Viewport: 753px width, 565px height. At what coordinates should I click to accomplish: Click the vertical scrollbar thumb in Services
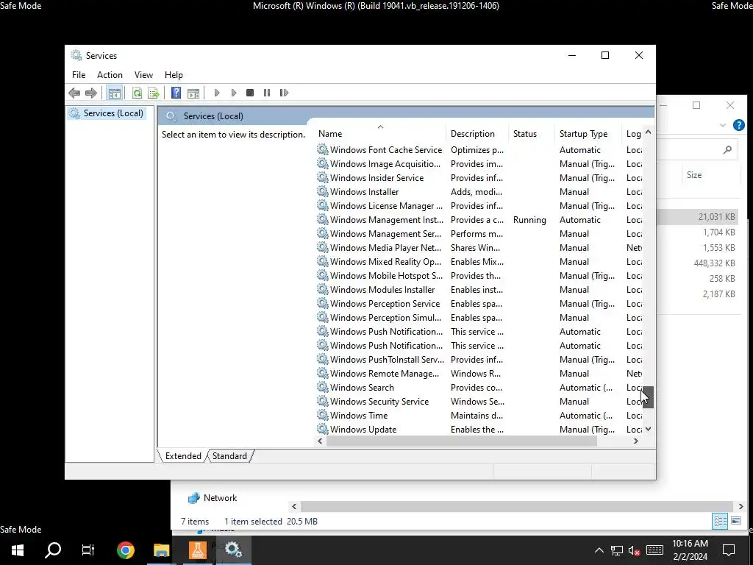pyautogui.click(x=648, y=397)
